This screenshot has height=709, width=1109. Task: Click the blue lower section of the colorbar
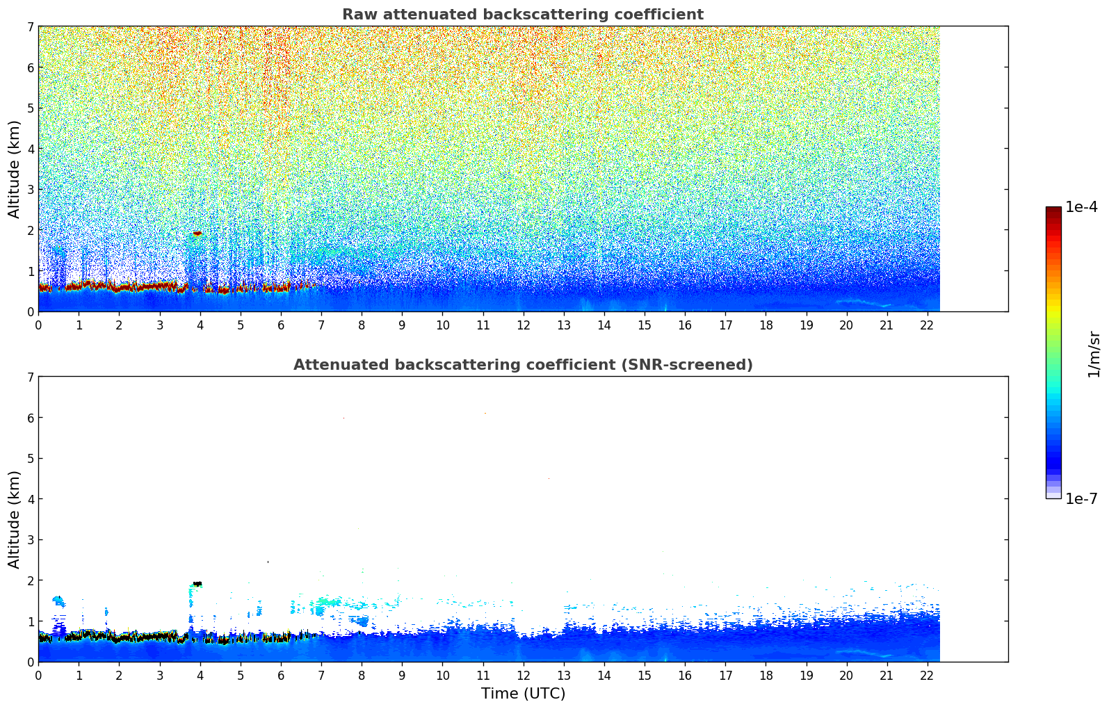tap(1053, 448)
